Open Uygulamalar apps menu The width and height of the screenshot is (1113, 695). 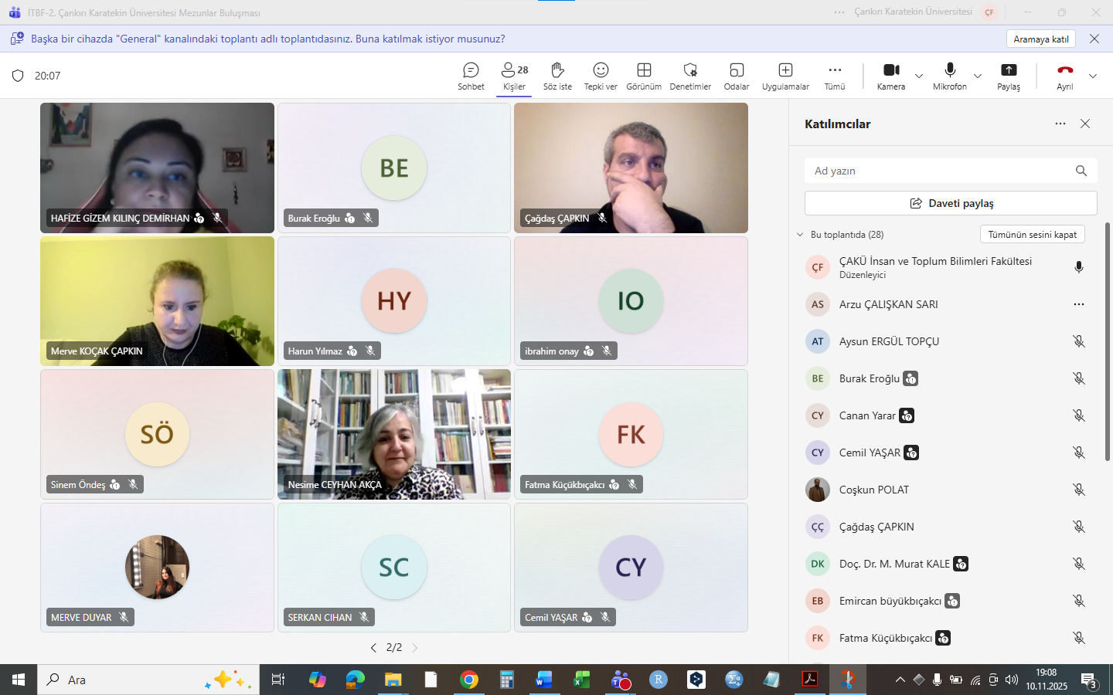pyautogui.click(x=785, y=76)
